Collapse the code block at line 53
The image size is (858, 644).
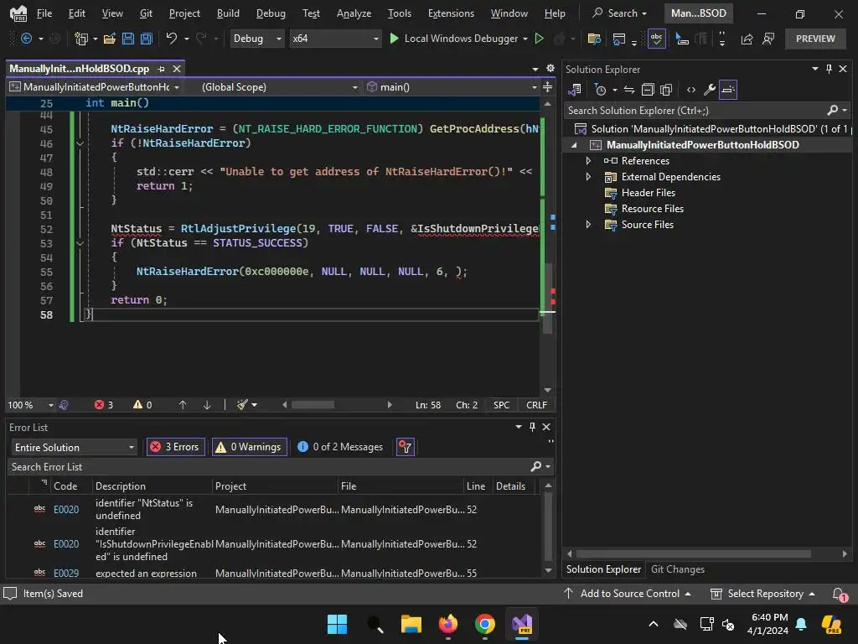click(80, 243)
